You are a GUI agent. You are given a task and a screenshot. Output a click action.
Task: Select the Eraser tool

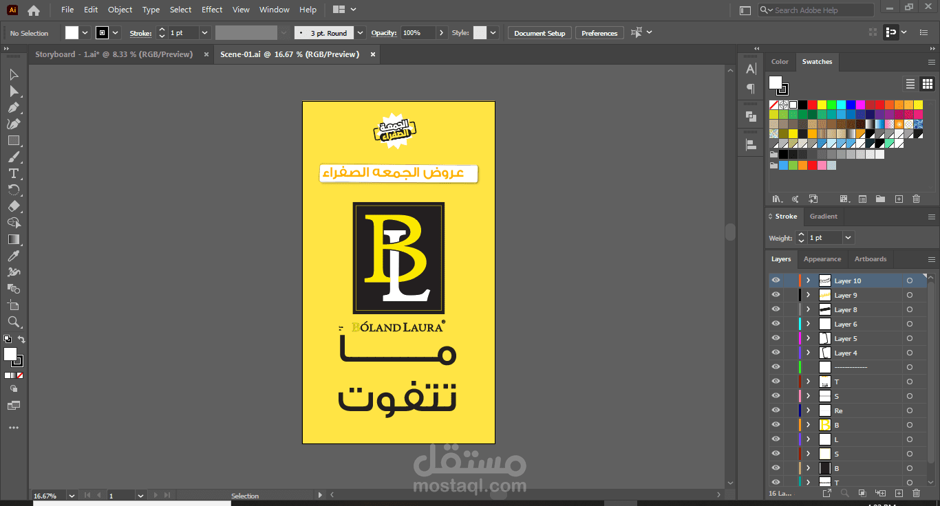click(x=13, y=206)
